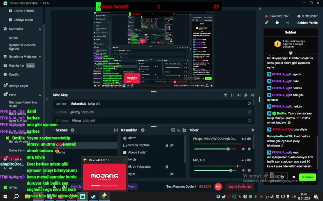This screenshot has height=201, width=323.
Task: Toggle the lock on Ekran Yakalama source
Action: coord(167,167)
